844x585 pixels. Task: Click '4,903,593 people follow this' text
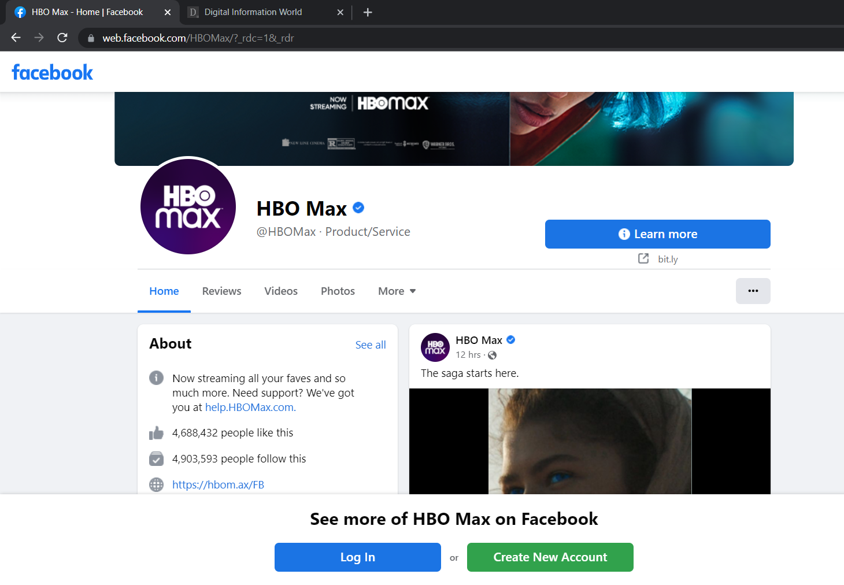[x=239, y=459]
